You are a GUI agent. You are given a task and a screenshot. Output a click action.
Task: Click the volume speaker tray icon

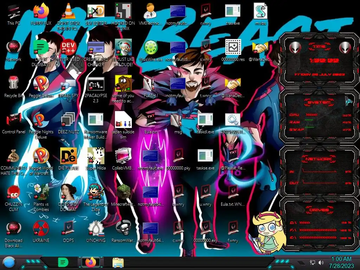coord(321,262)
